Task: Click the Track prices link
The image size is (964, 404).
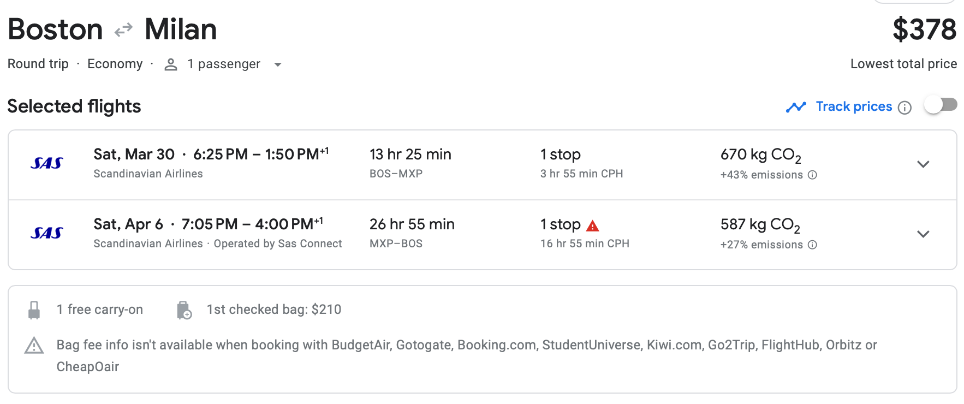Action: tap(854, 106)
